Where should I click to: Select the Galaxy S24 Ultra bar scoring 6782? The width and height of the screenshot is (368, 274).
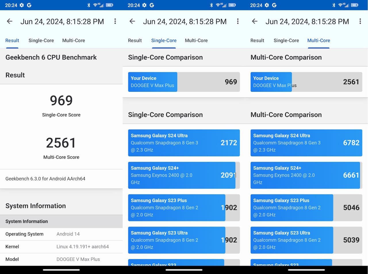pos(306,143)
